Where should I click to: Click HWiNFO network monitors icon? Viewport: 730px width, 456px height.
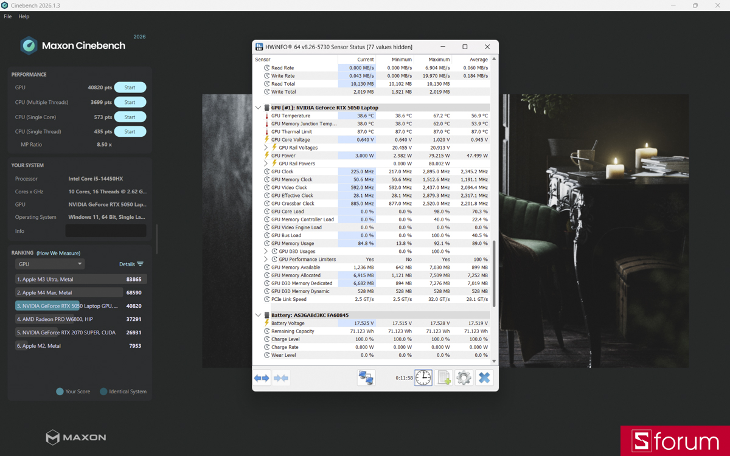coord(366,378)
